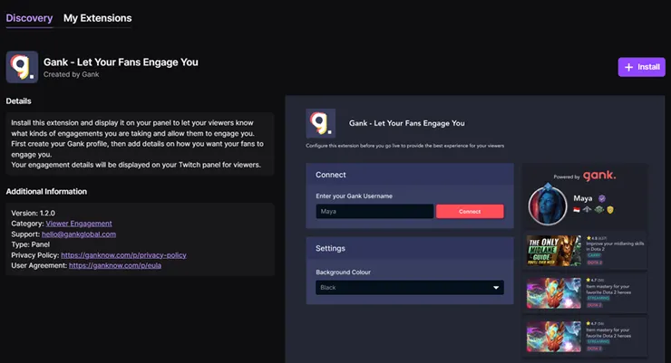Click the Details heading

pos(18,101)
